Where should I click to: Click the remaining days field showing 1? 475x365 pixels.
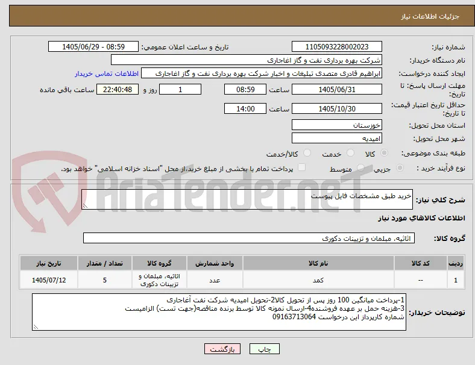pyautogui.click(x=180, y=90)
